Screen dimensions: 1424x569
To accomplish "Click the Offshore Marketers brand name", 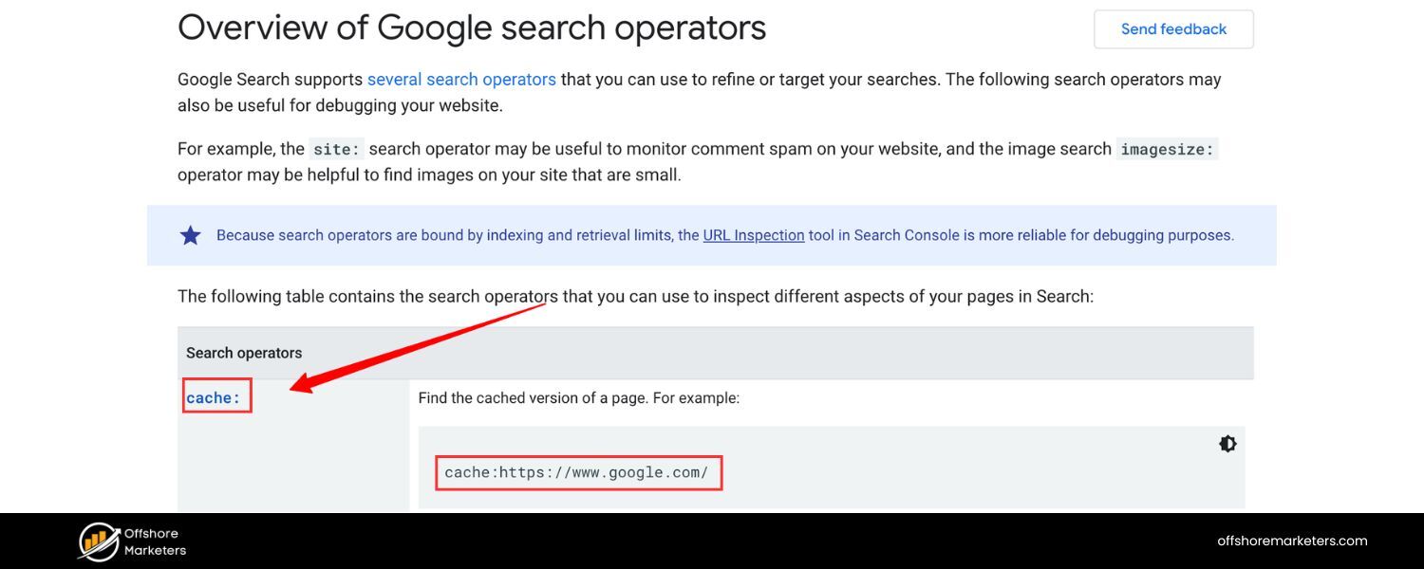I will [155, 541].
